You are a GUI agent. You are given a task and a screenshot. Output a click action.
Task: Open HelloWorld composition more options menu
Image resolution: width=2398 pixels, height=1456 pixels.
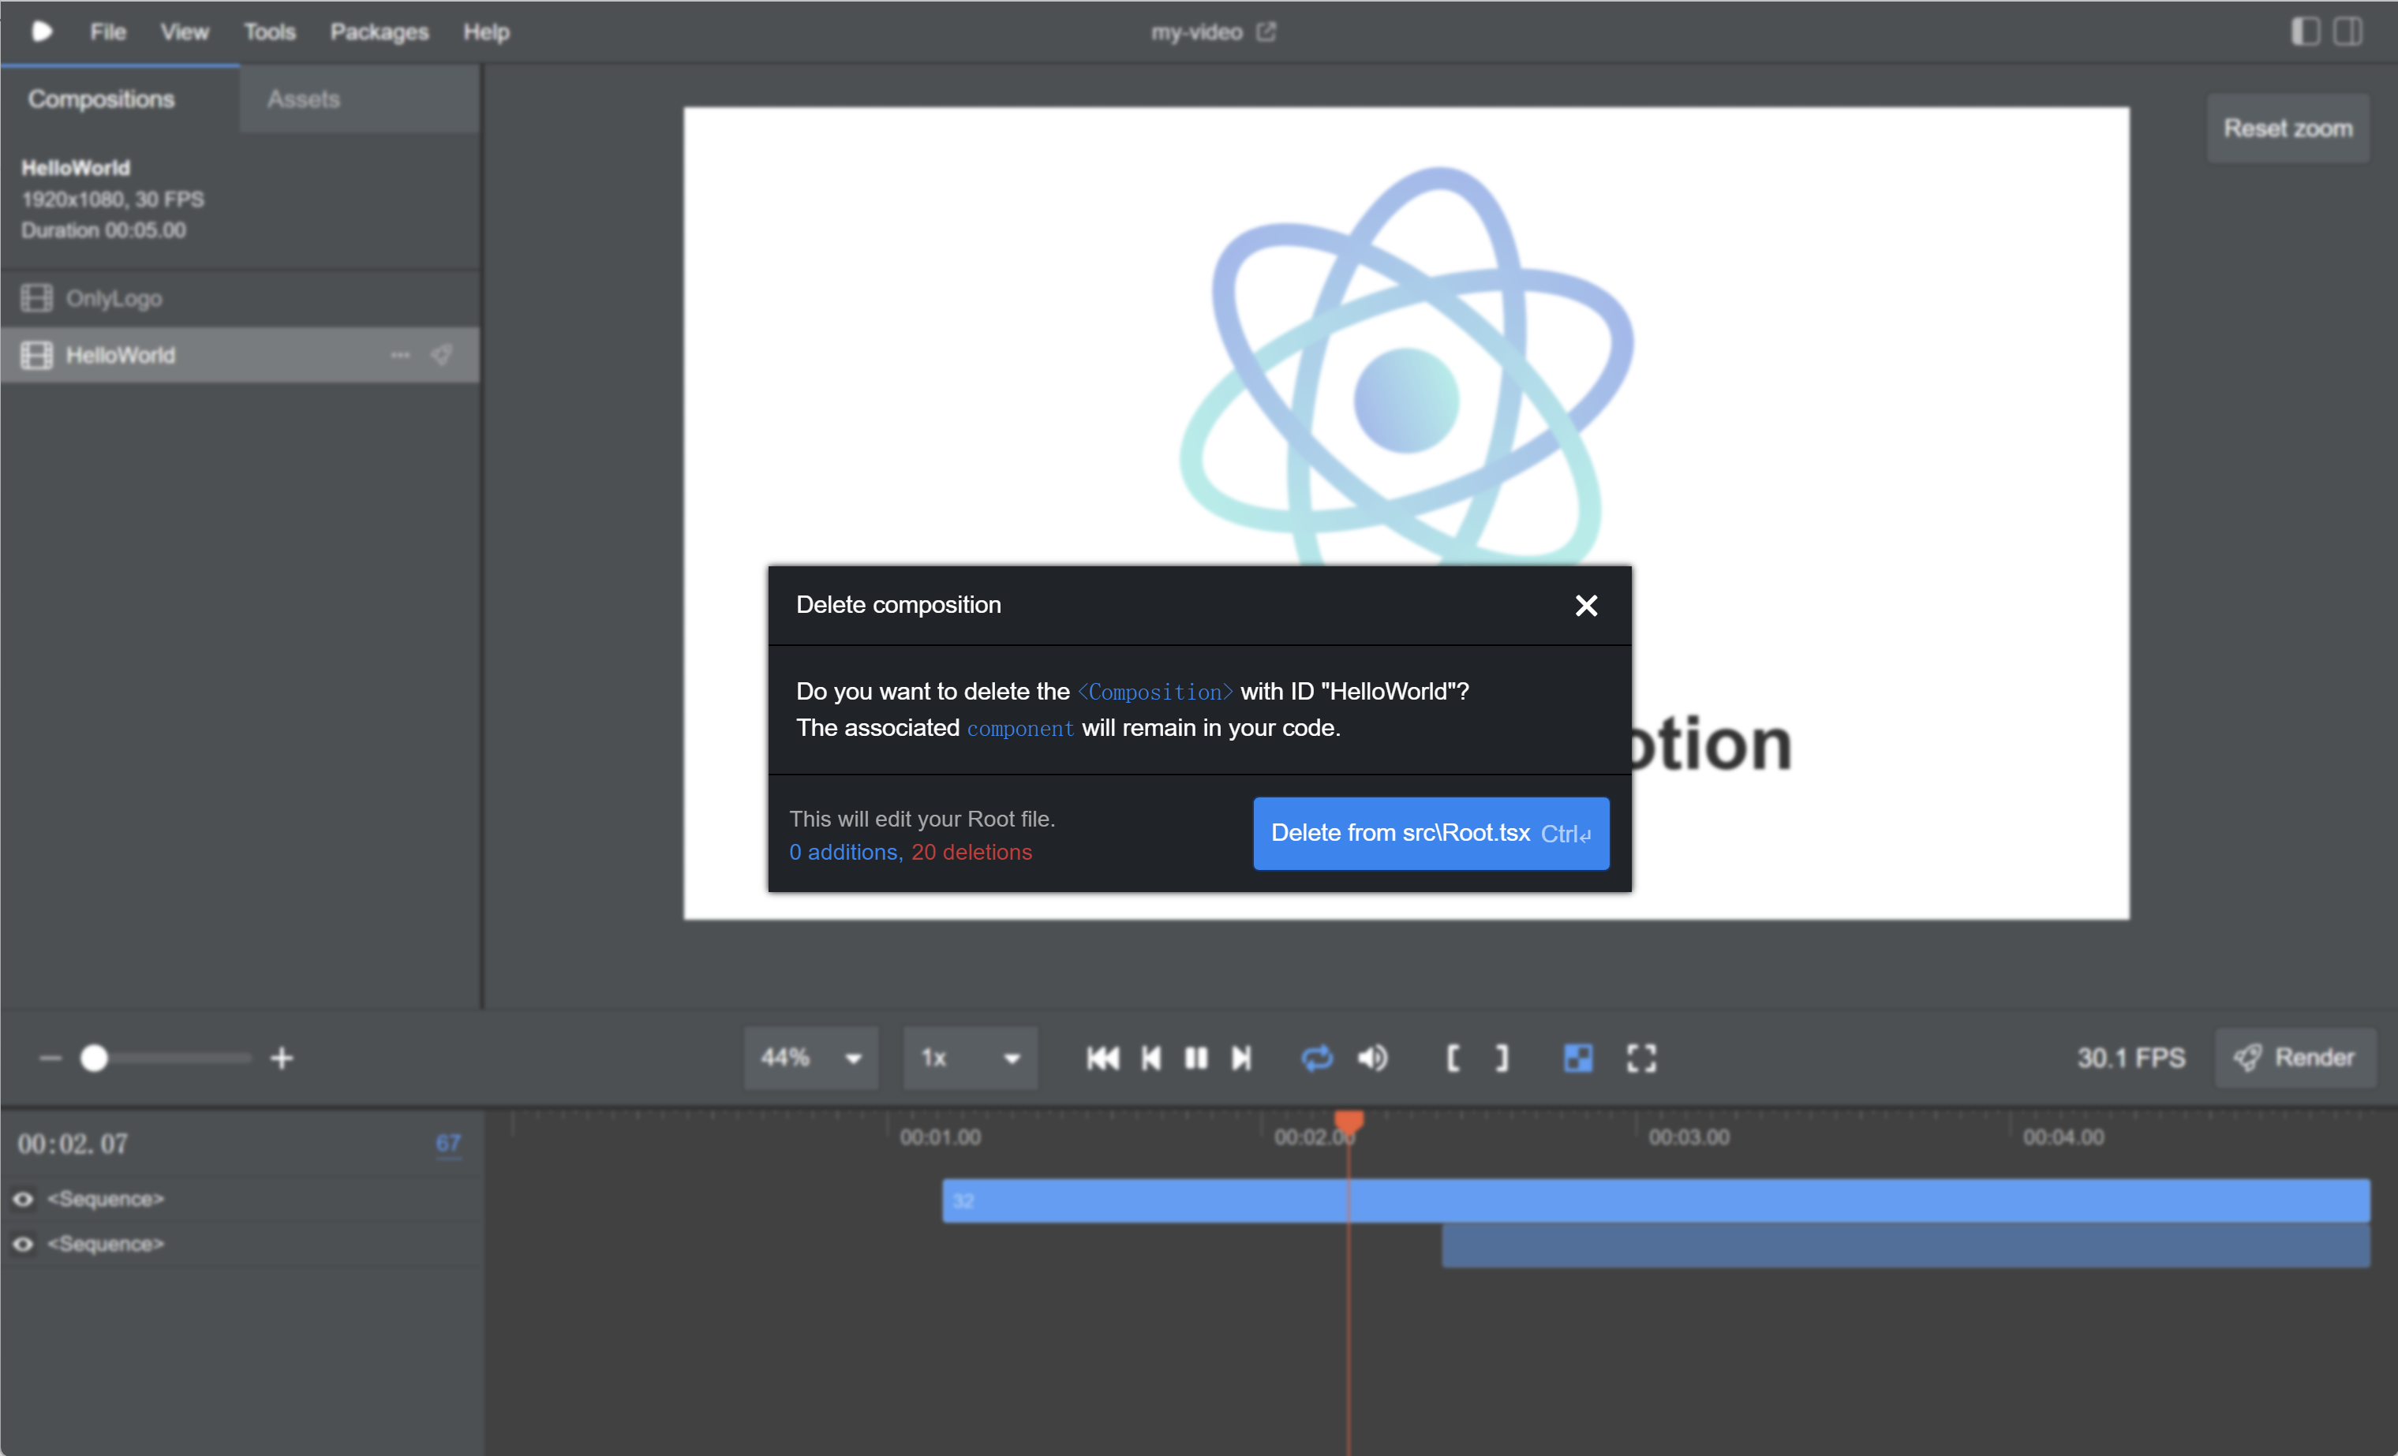click(x=400, y=355)
